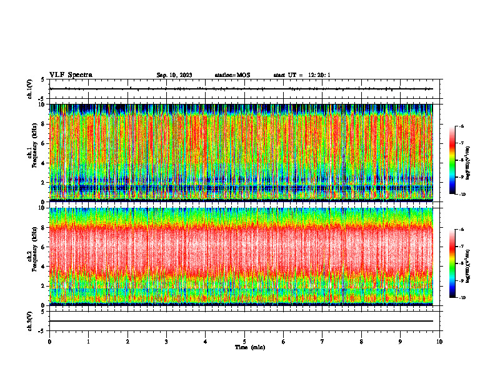Click the "ch.1(V)" axis label
This screenshot has width=495, height=383.
pos(30,89)
